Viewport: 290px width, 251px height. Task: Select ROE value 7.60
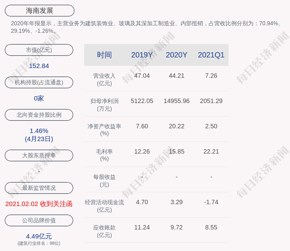(x=142, y=126)
